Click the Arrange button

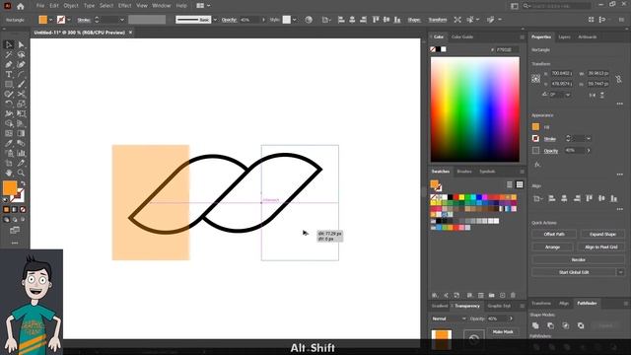pos(552,248)
